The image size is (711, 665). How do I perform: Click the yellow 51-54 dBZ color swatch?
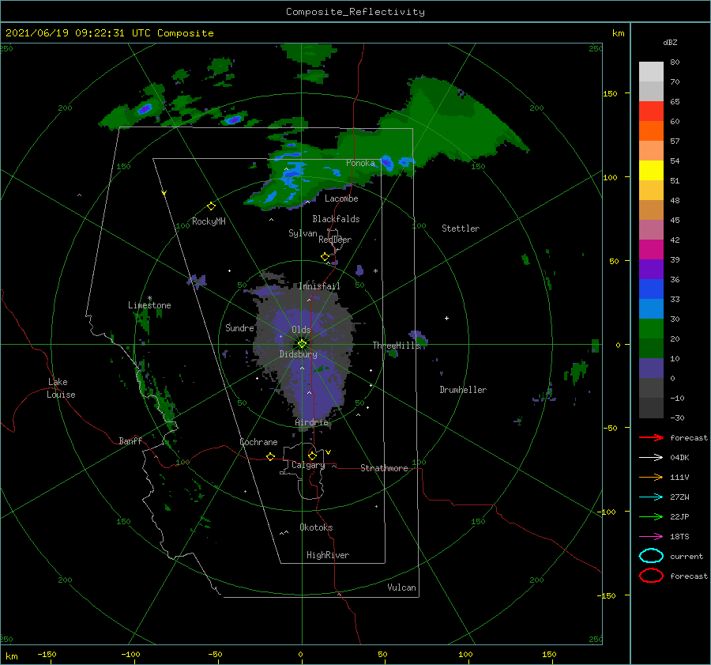tap(651, 171)
